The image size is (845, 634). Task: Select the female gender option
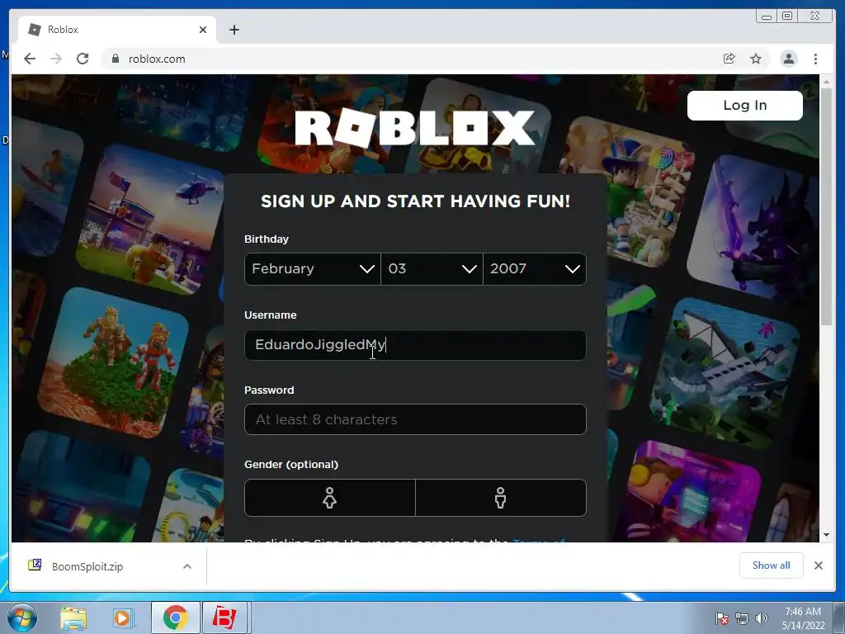[x=330, y=498]
